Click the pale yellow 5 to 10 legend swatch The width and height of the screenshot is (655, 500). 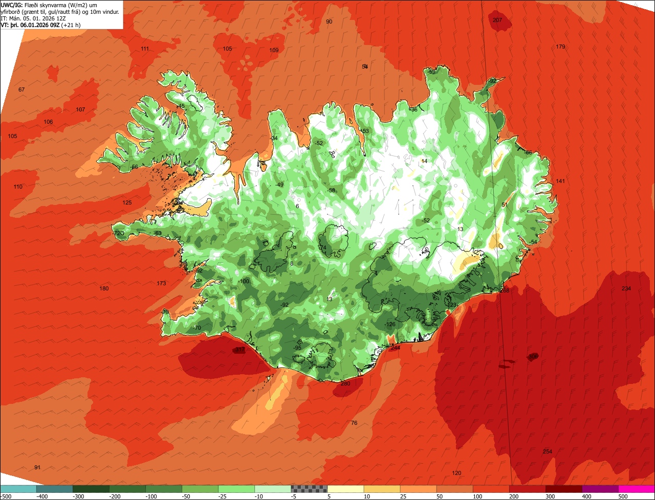coord(345,489)
